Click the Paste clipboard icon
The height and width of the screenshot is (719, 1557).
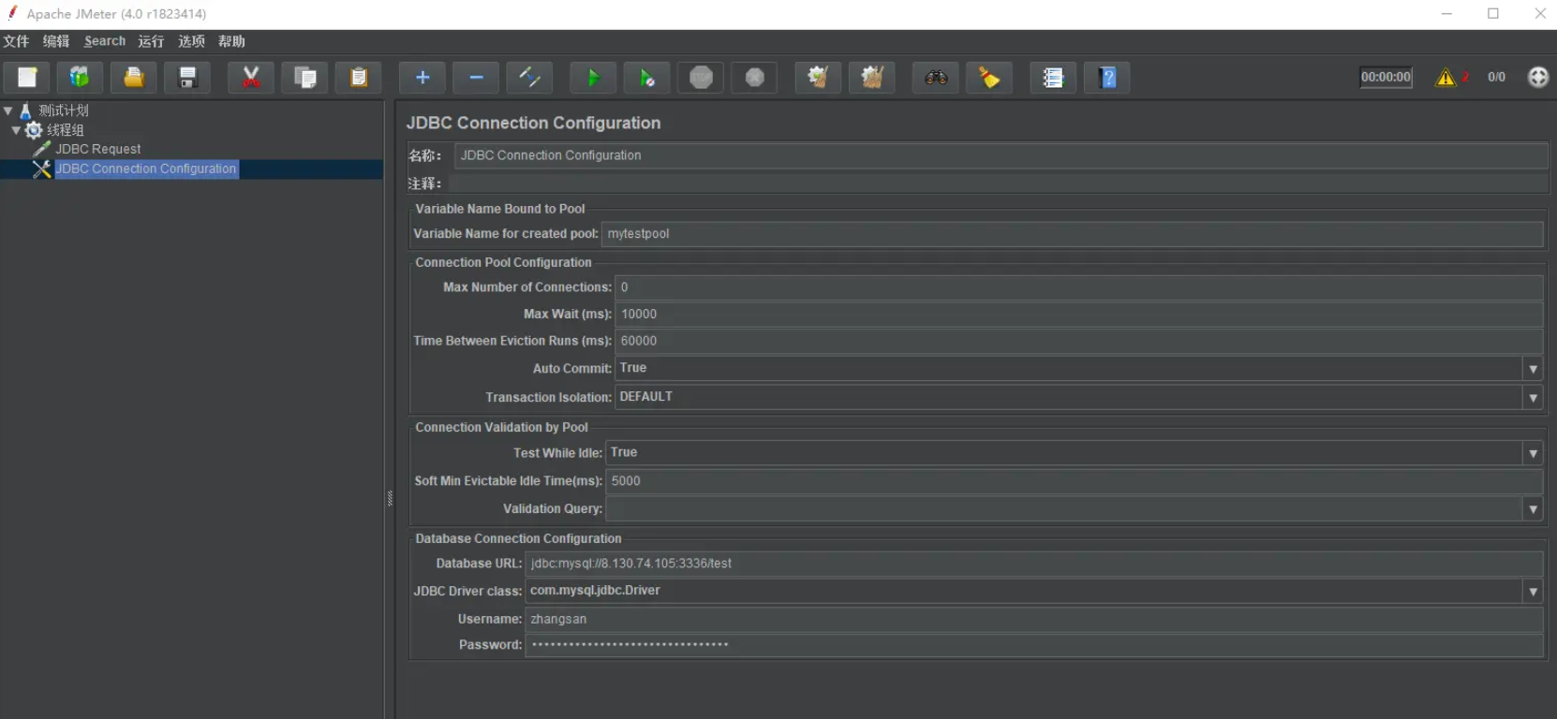point(358,78)
